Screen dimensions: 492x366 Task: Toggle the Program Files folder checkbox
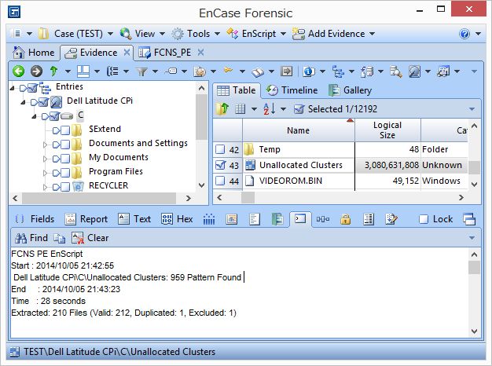pos(65,173)
